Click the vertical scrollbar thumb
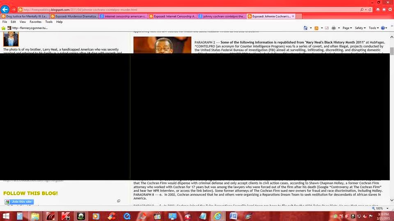The width and height of the screenshot is (394, 221). pyautogui.click(x=392, y=51)
